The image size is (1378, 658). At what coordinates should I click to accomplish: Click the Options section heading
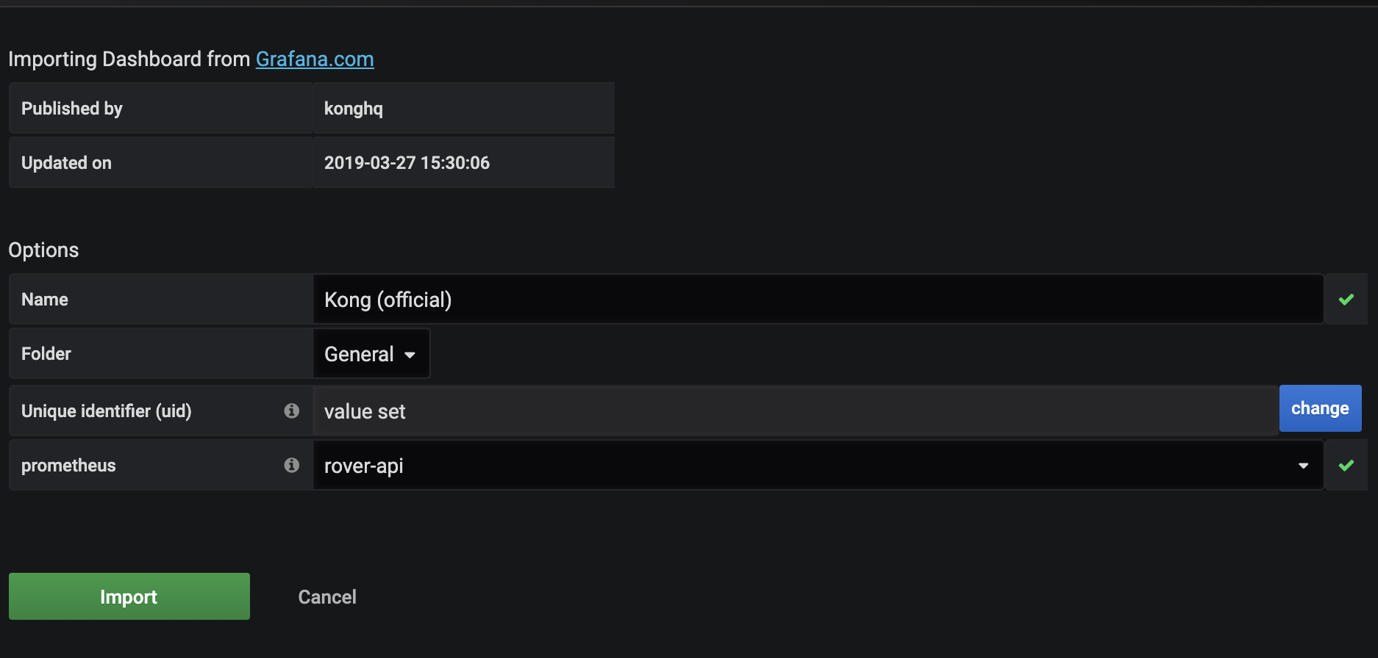(43, 250)
